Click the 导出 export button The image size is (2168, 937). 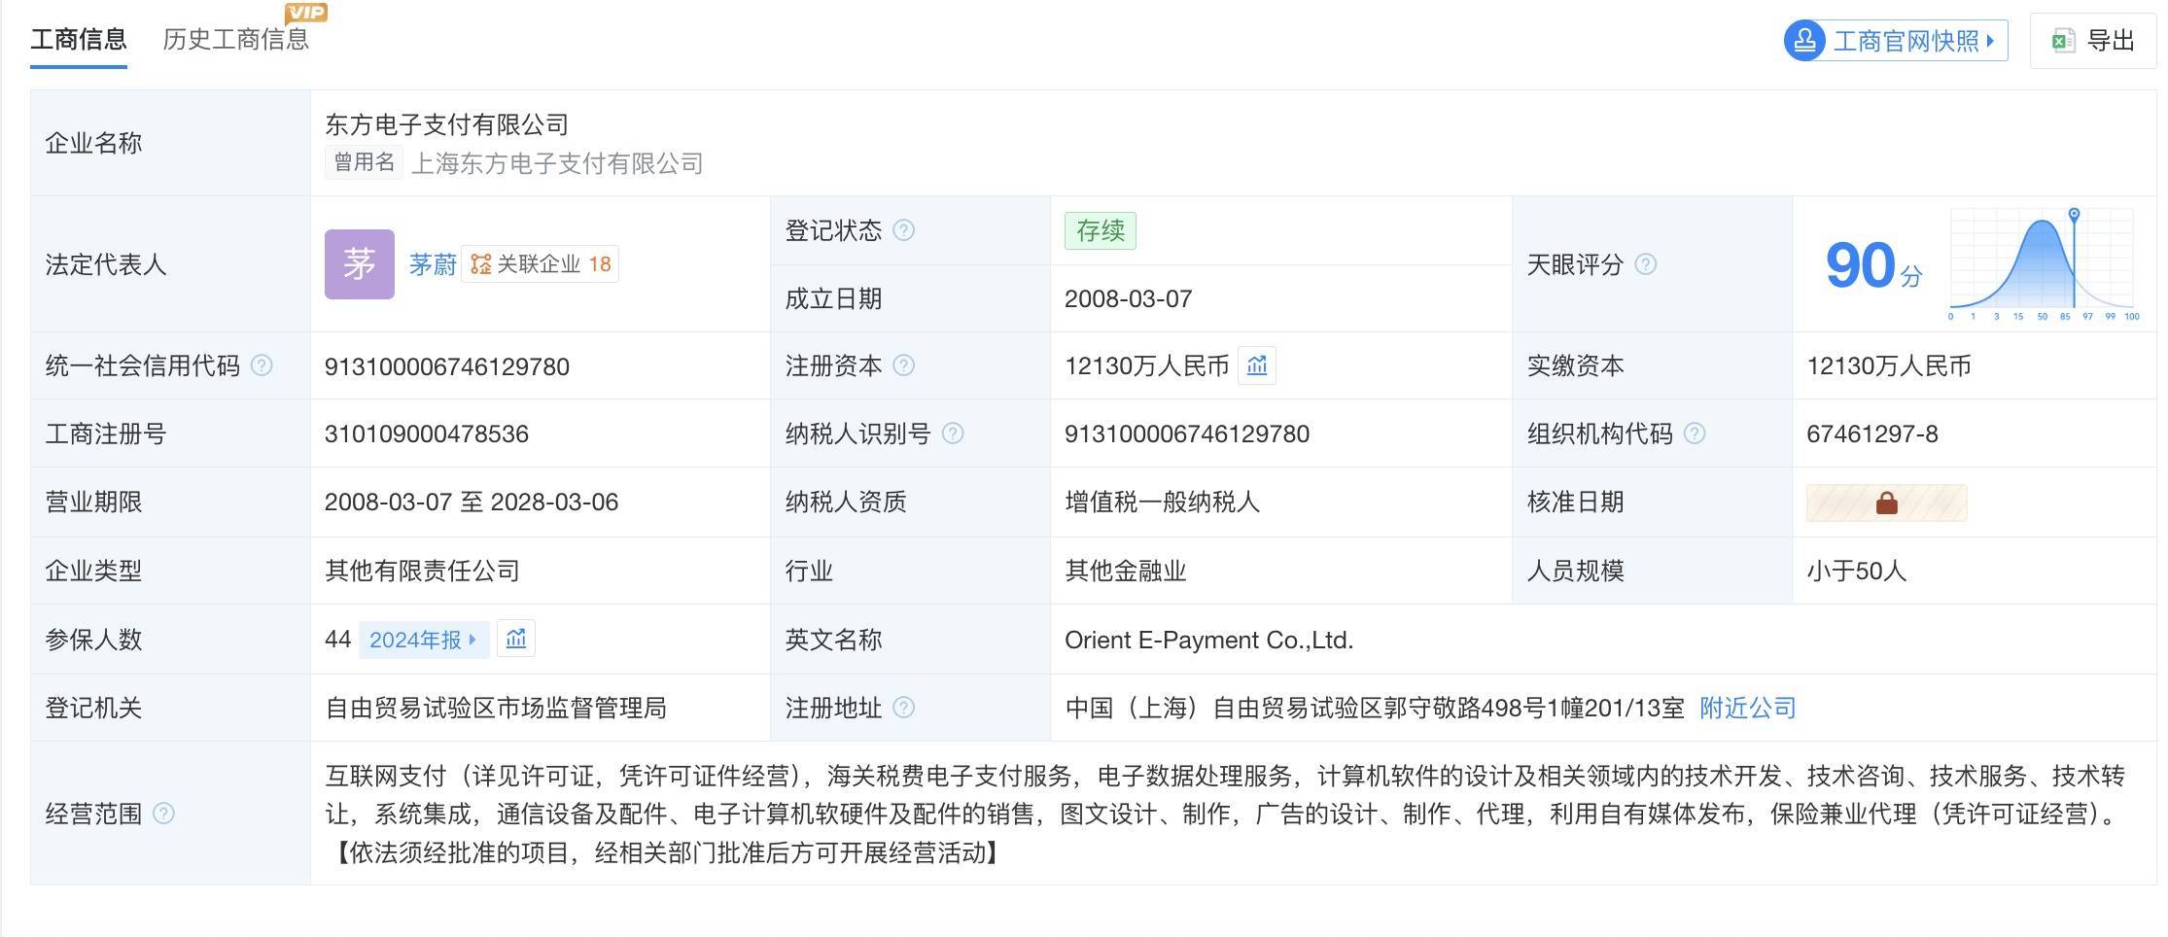(x=2092, y=41)
